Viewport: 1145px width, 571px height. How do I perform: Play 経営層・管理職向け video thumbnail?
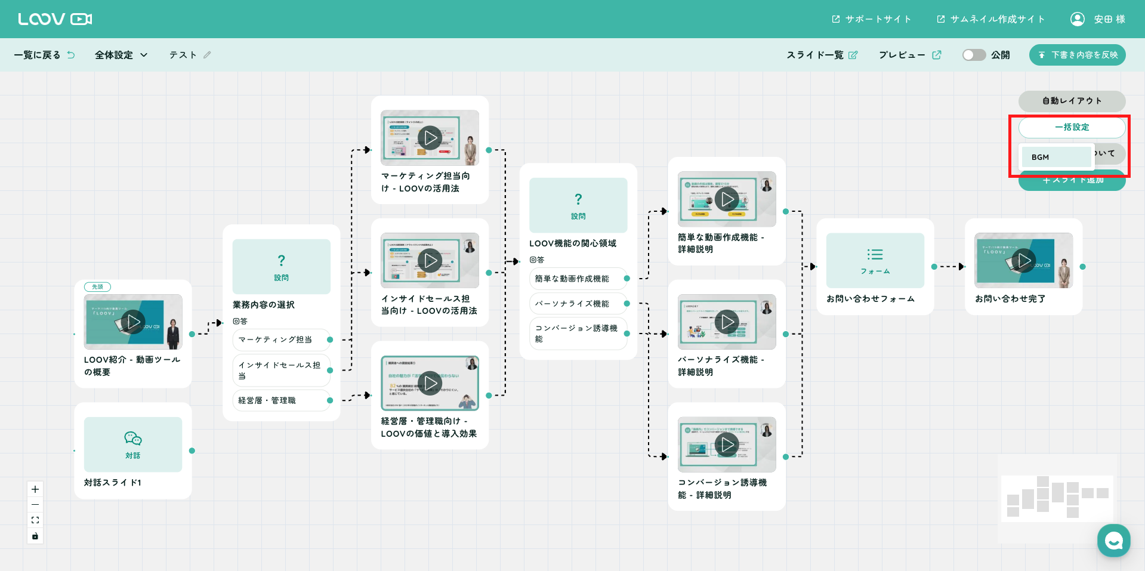(430, 383)
